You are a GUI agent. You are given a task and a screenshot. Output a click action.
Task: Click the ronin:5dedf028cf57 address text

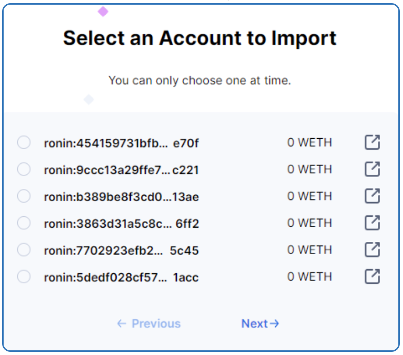coord(121,277)
